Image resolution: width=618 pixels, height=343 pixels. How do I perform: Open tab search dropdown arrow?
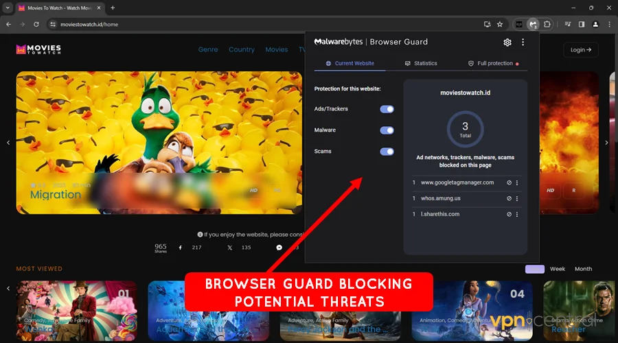pos(8,8)
